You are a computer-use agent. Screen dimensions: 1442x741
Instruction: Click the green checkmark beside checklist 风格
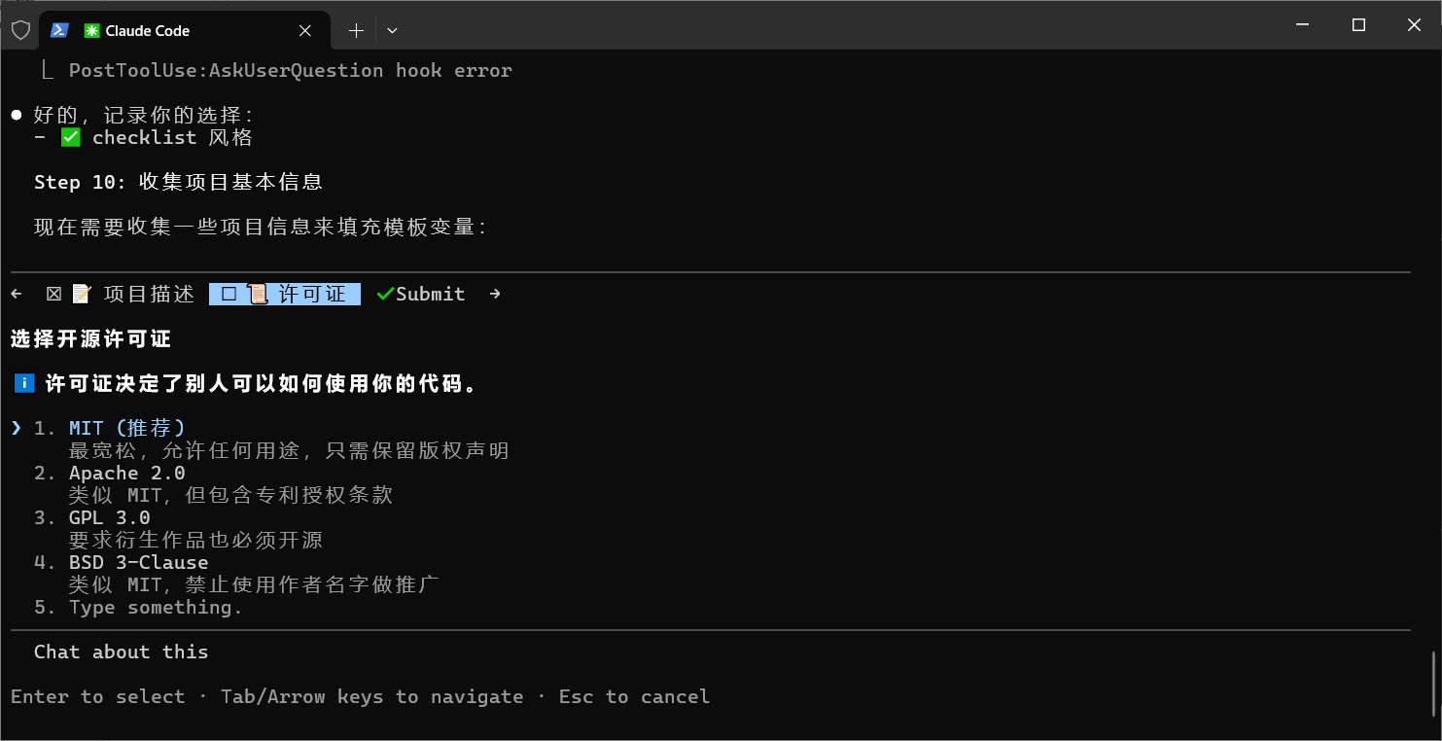[69, 136]
